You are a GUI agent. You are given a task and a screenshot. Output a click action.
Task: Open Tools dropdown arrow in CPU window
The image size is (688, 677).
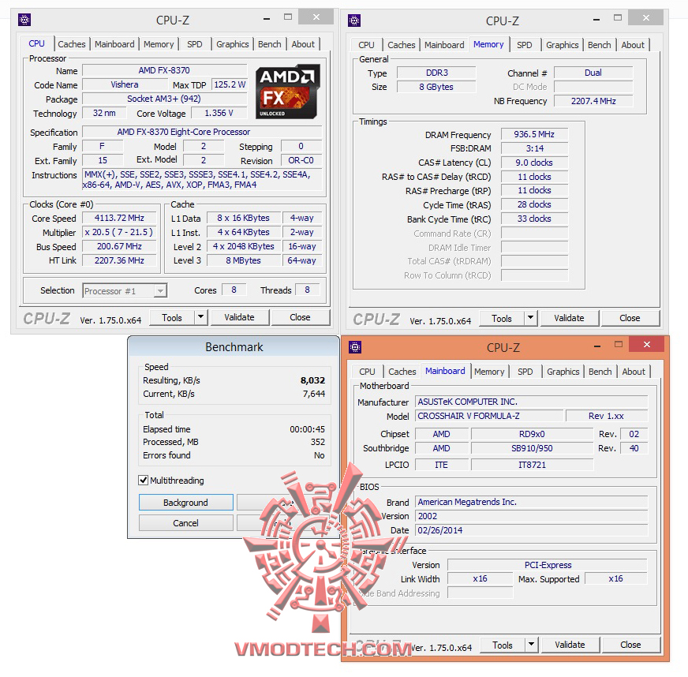click(201, 316)
